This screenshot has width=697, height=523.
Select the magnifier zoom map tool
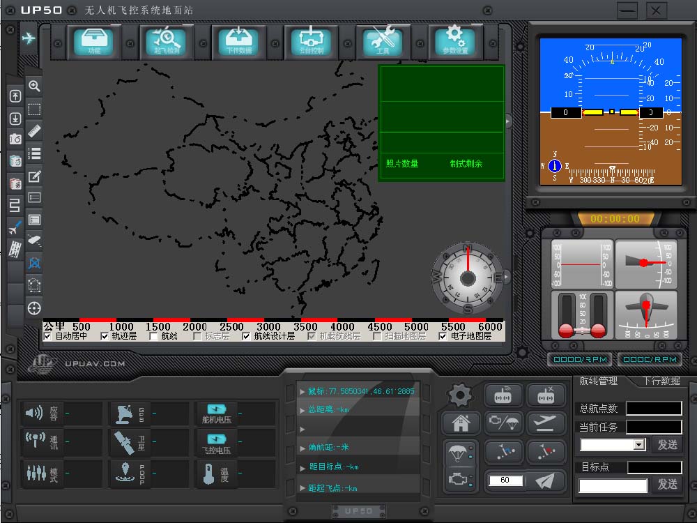point(34,86)
